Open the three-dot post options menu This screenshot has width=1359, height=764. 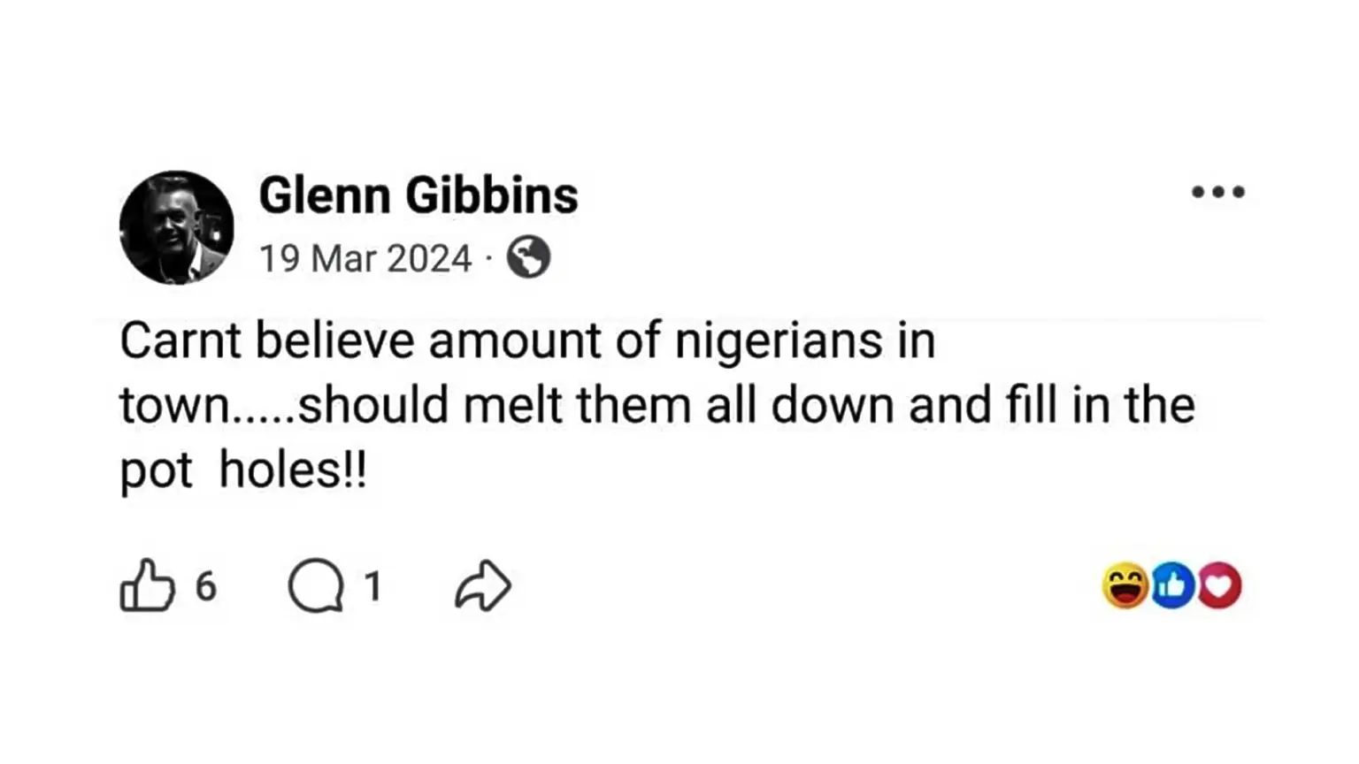point(1218,192)
